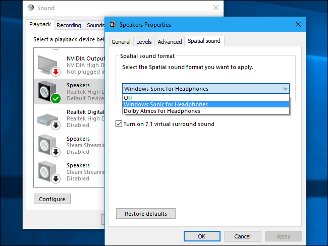
Task: Click the Speakers Properties title bar icon
Action: click(x=113, y=24)
